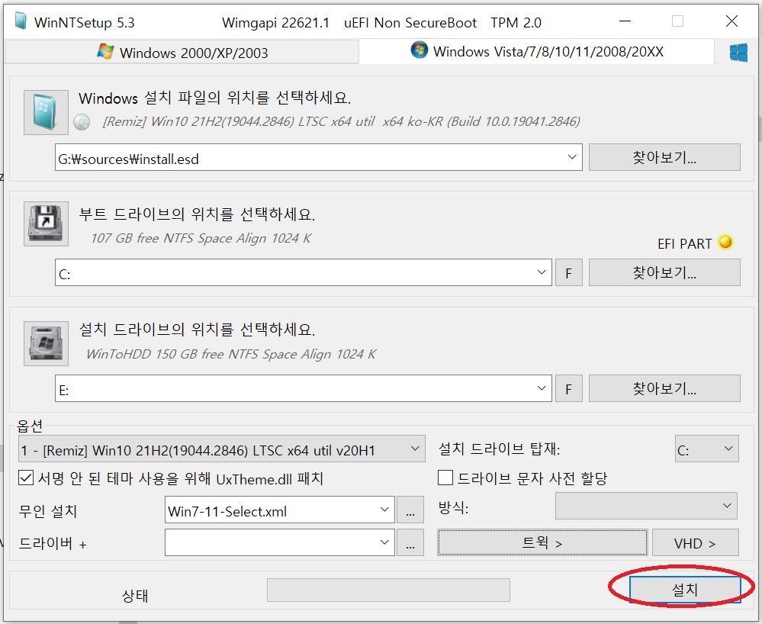The width and height of the screenshot is (762, 624).
Task: Enable the drive letter preassignment checkbox
Action: tap(445, 478)
